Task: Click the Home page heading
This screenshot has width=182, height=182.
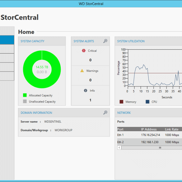Action: point(26,32)
